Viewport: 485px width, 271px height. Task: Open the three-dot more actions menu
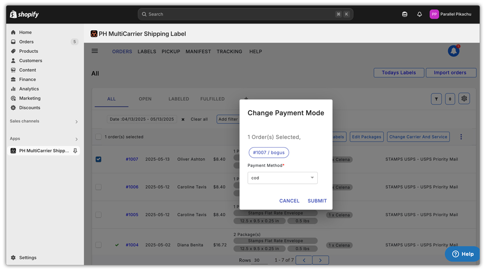(461, 137)
